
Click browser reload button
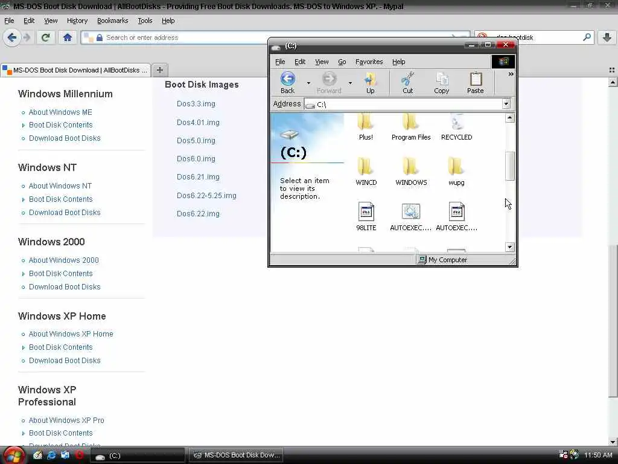45,38
